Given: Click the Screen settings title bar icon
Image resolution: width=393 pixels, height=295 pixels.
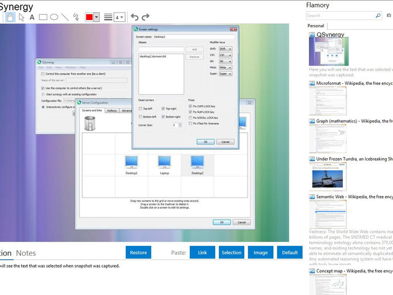Looking at the screenshot, I should click(136, 29).
